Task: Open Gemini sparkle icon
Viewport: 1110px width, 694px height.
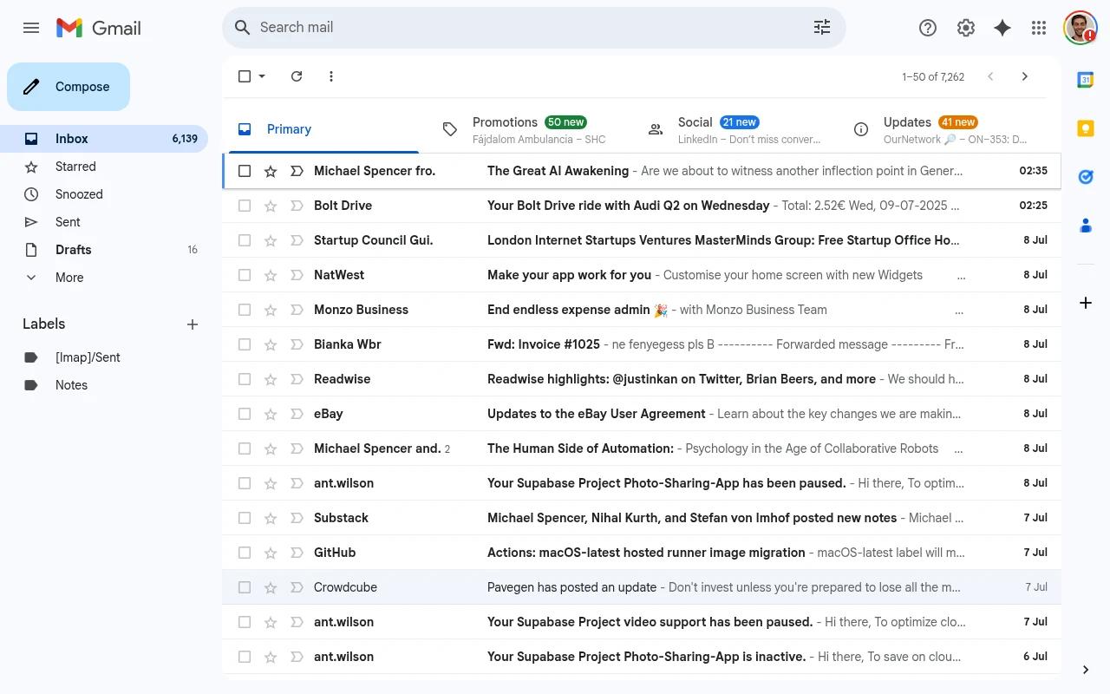Action: pyautogui.click(x=1002, y=28)
